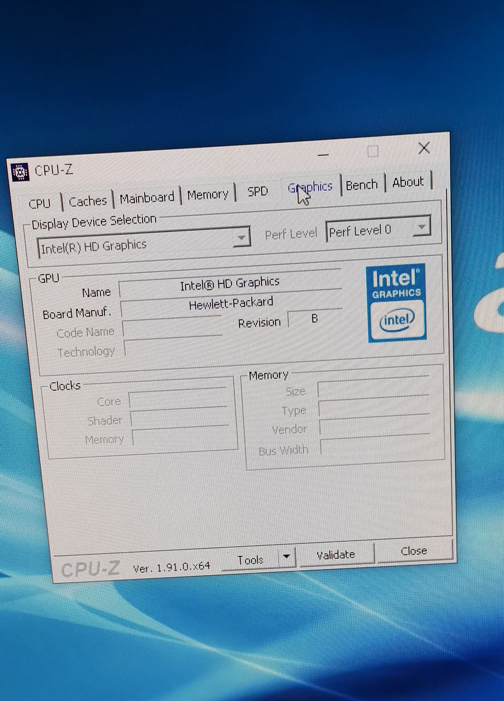Screen dimensions: 504x701
Task: Close the CPU-Z window with X
Action: tap(424, 148)
